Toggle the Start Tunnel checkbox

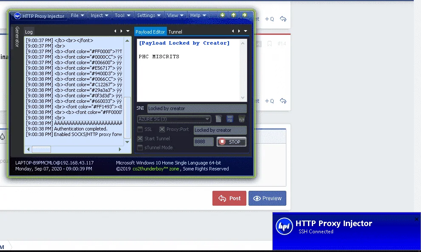[x=140, y=139]
